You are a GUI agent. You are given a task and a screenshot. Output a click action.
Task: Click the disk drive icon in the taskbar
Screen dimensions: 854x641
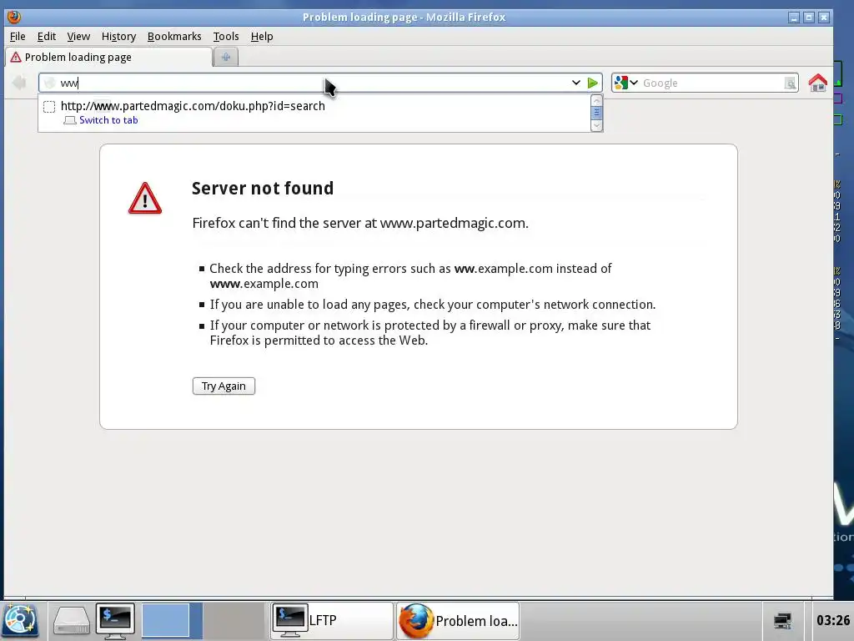[71, 620]
